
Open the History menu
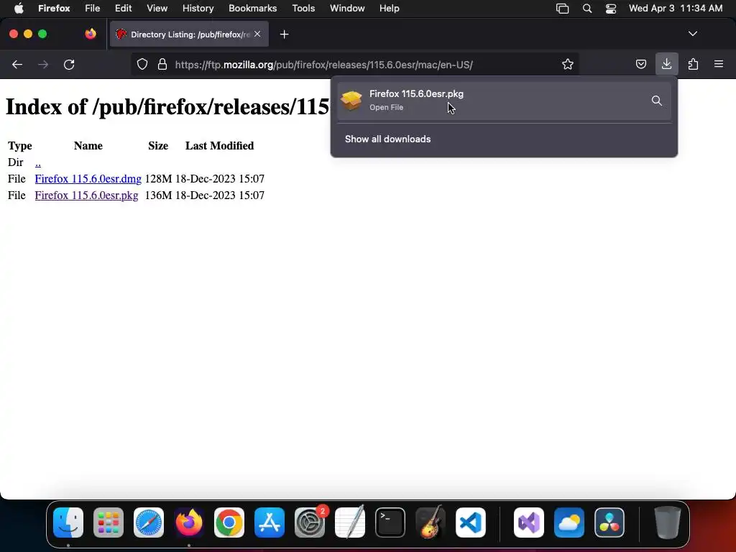tap(198, 8)
